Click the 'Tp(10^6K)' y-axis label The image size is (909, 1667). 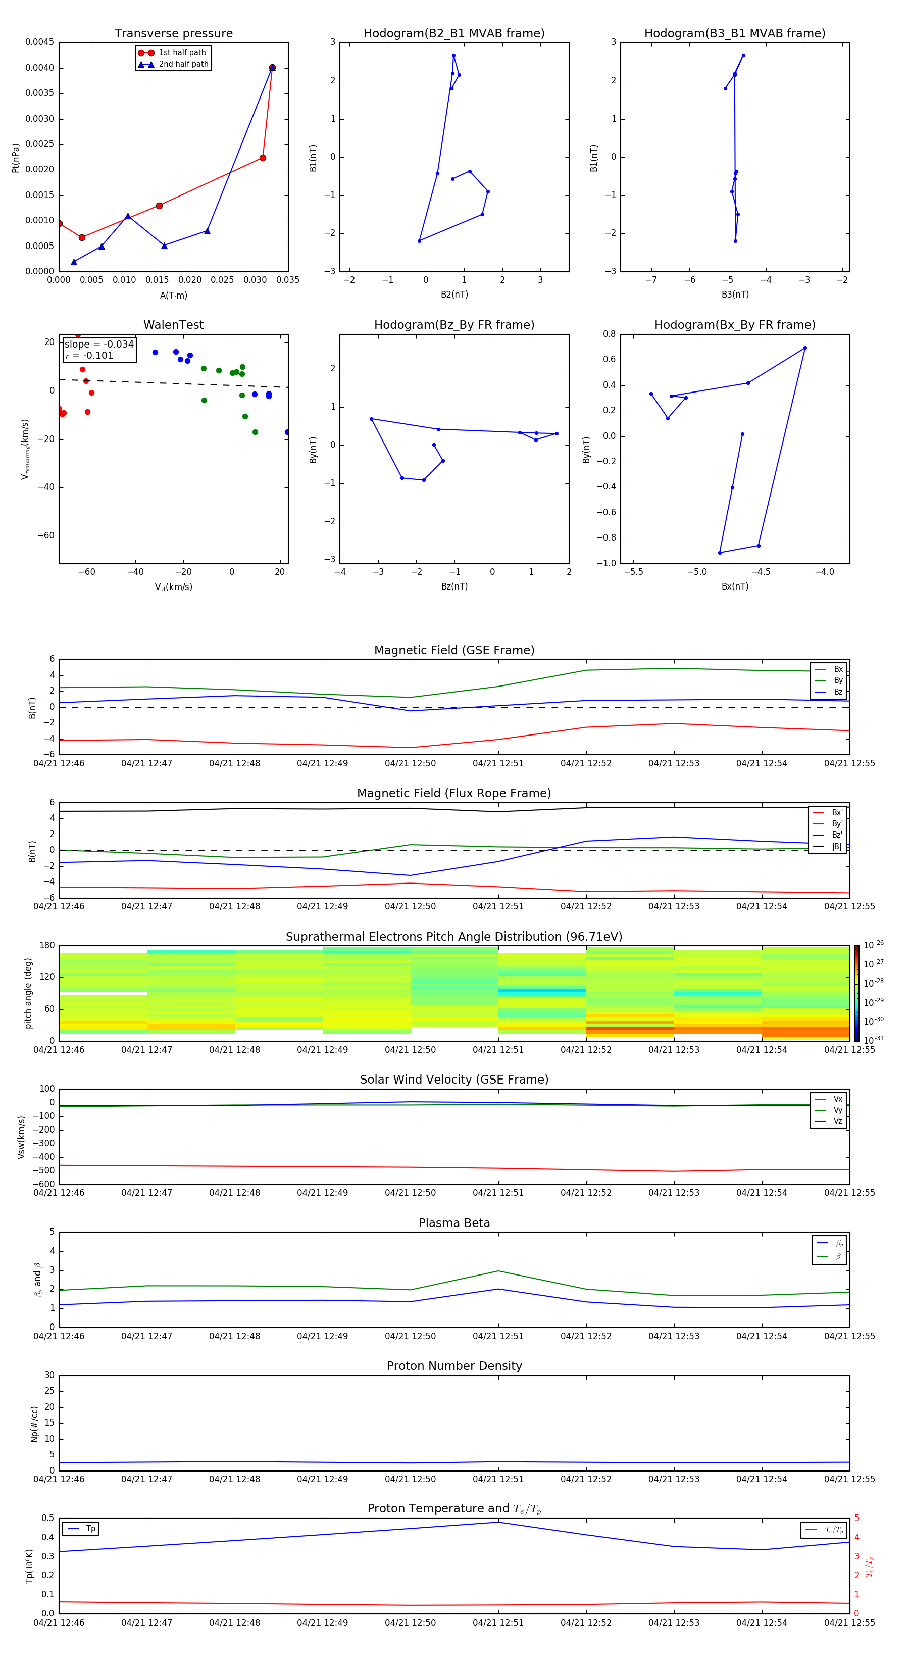[x=29, y=1566]
